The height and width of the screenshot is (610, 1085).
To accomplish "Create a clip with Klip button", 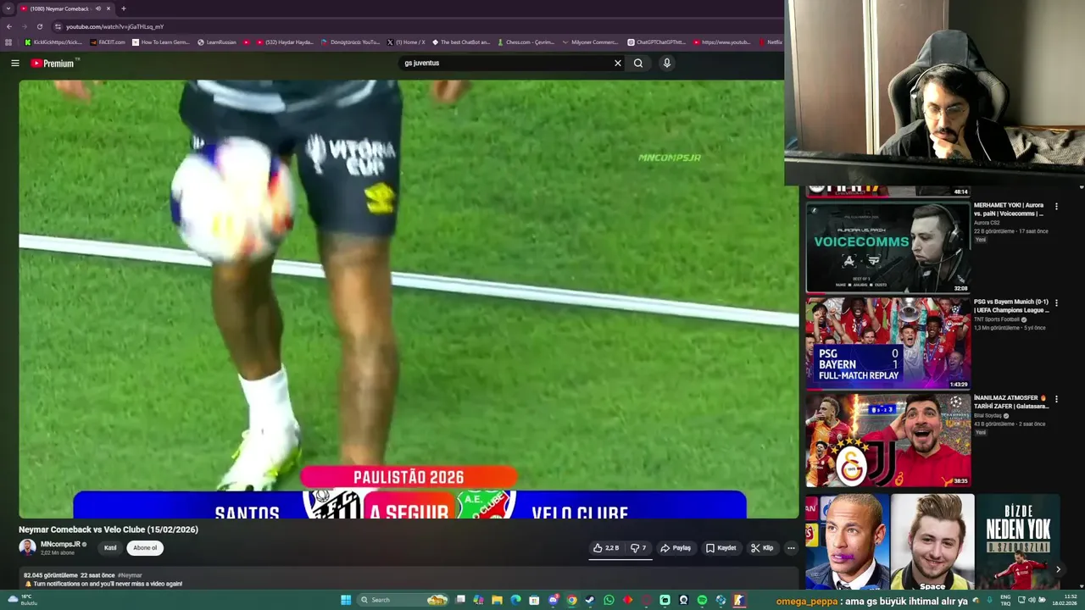I will click(x=762, y=548).
